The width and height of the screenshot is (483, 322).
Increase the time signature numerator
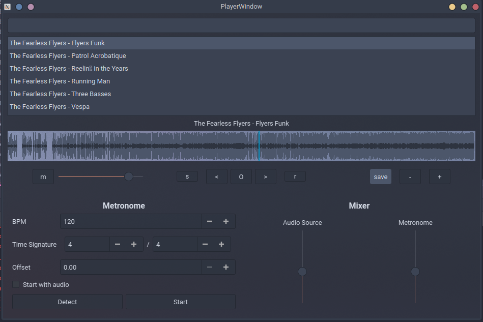coord(134,244)
